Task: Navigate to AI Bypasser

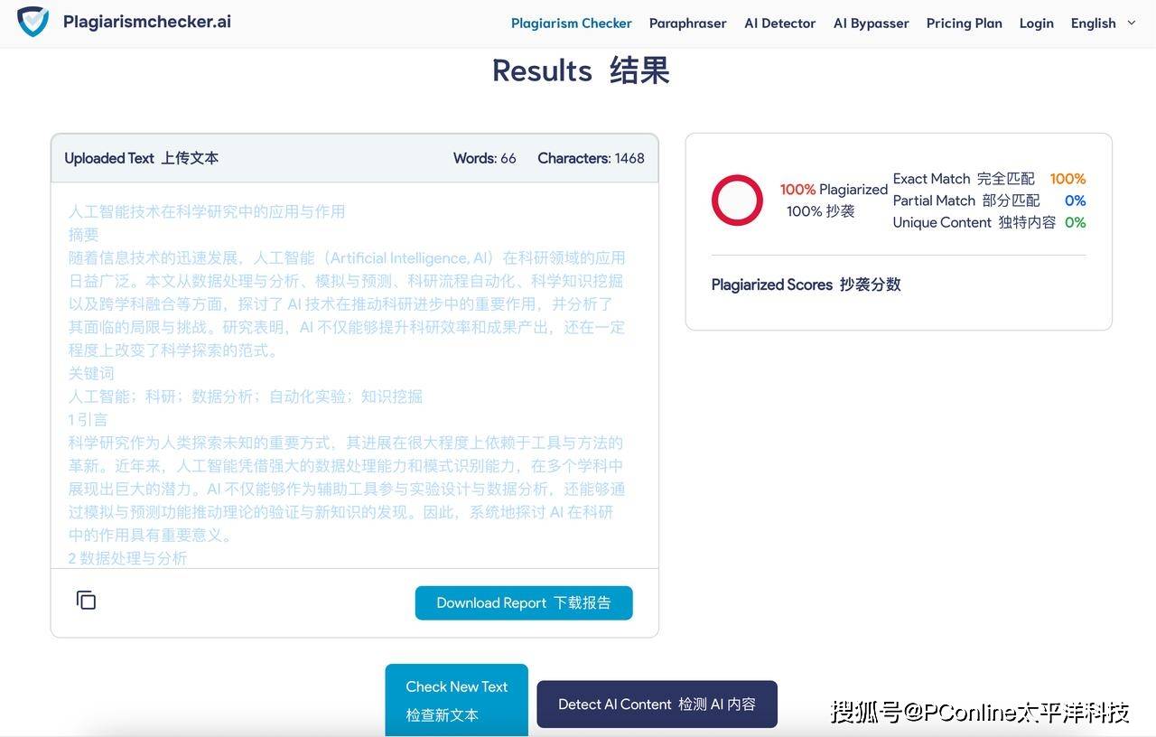Action: point(871,23)
